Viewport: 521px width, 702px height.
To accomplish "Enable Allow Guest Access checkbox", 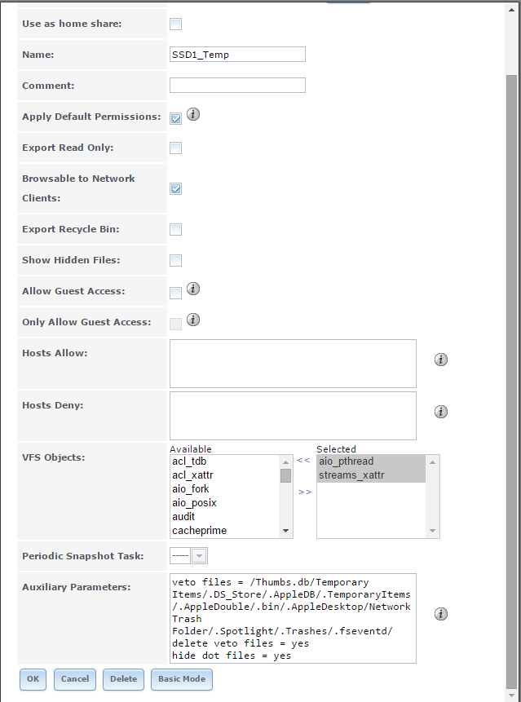I will coord(176,294).
